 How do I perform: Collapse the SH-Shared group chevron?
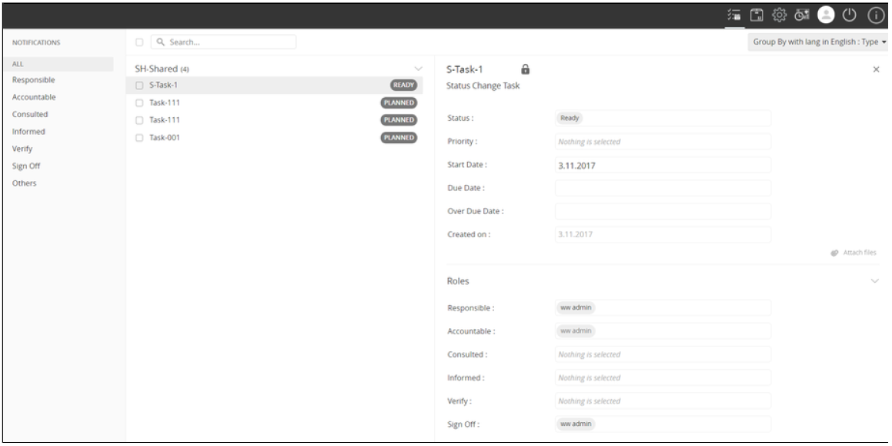[418, 69]
